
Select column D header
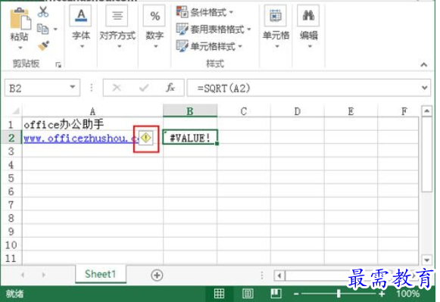point(297,111)
